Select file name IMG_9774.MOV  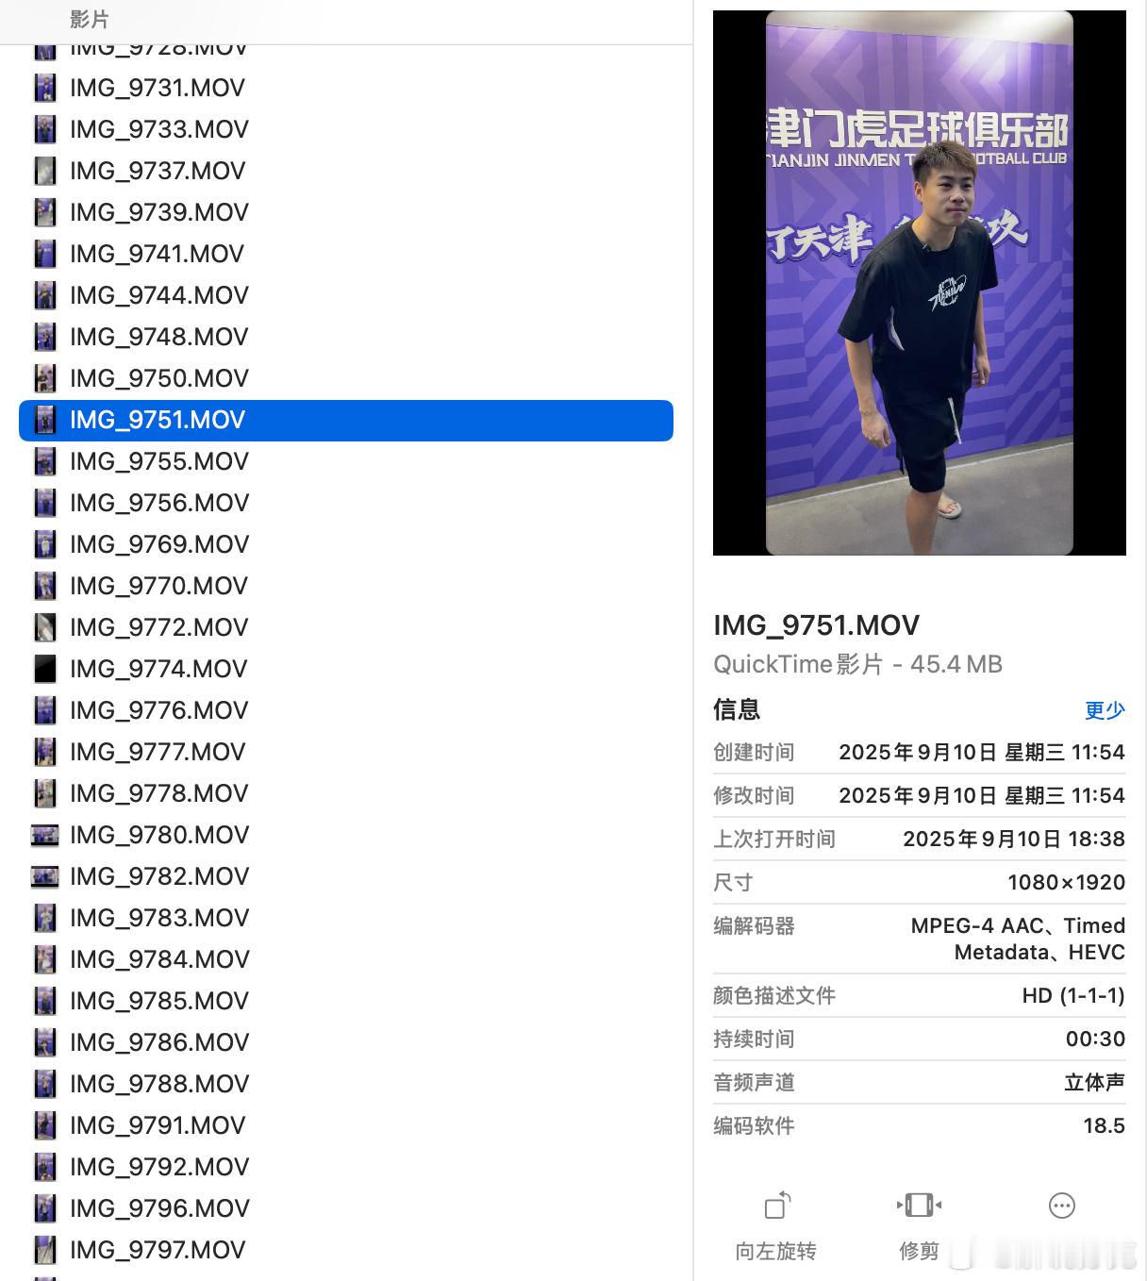pos(158,669)
